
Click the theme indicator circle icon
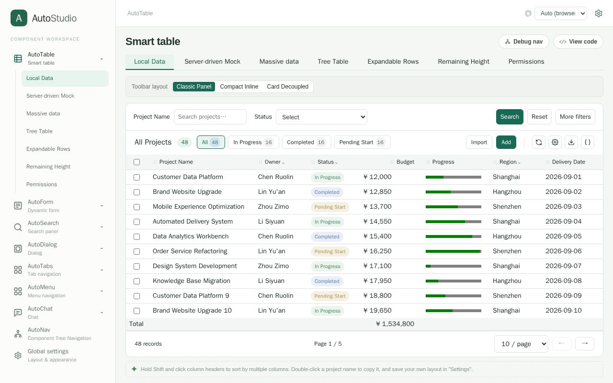(528, 13)
